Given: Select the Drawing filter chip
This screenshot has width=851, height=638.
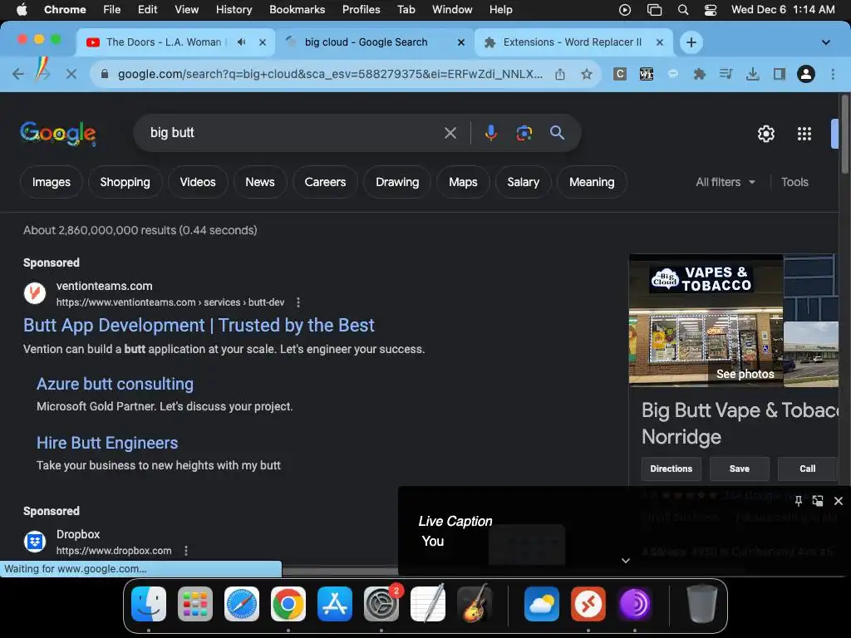Looking at the screenshot, I should coord(397,182).
